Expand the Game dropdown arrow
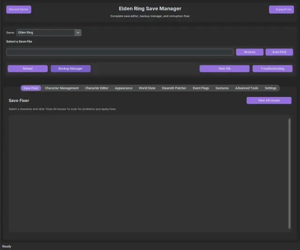The image size is (300, 250). [78, 32]
